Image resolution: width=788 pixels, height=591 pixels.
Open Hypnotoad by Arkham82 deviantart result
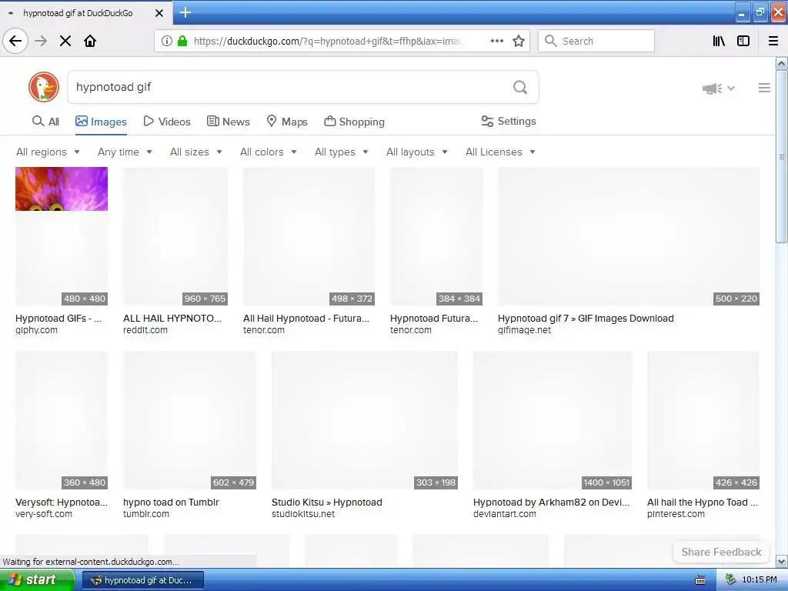pyautogui.click(x=551, y=502)
